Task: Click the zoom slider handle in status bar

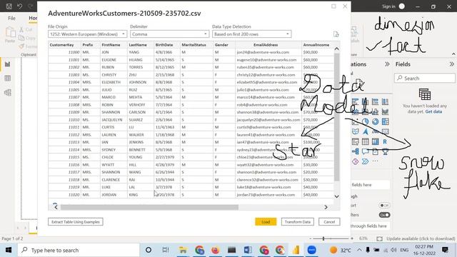Action: [323, 238]
